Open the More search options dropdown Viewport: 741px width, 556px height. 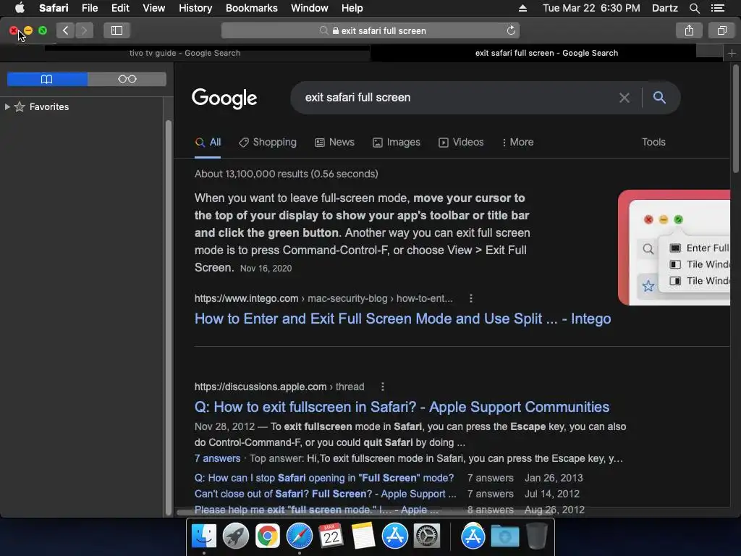click(518, 143)
